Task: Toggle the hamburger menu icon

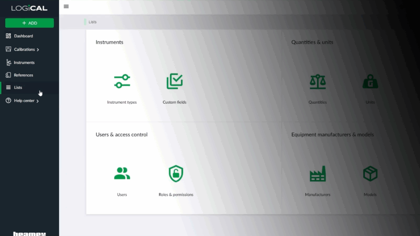Action: (x=66, y=7)
